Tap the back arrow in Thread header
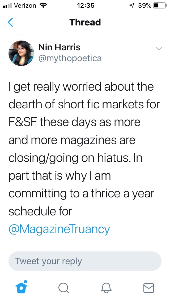 click(10, 22)
